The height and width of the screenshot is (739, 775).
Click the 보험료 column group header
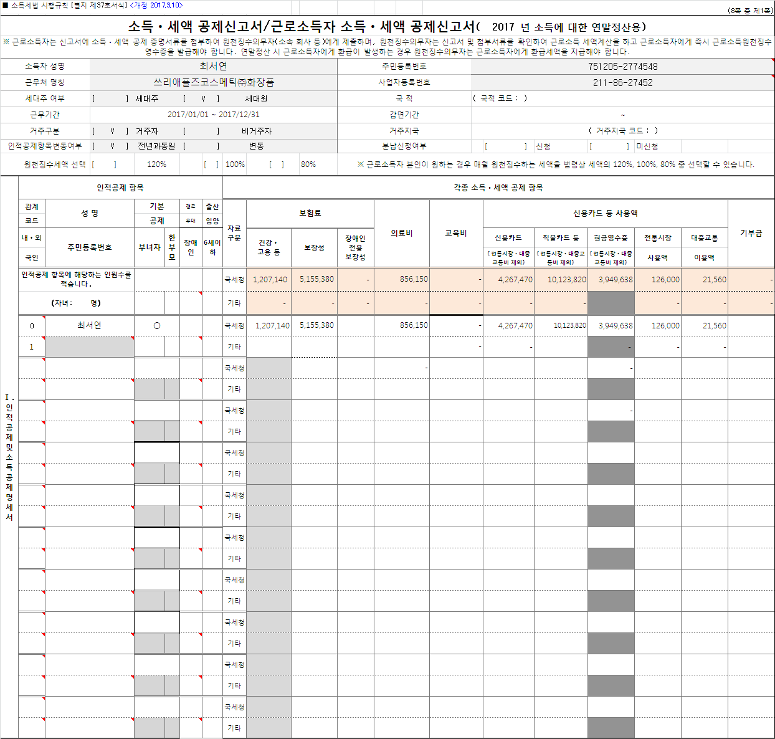tap(310, 213)
